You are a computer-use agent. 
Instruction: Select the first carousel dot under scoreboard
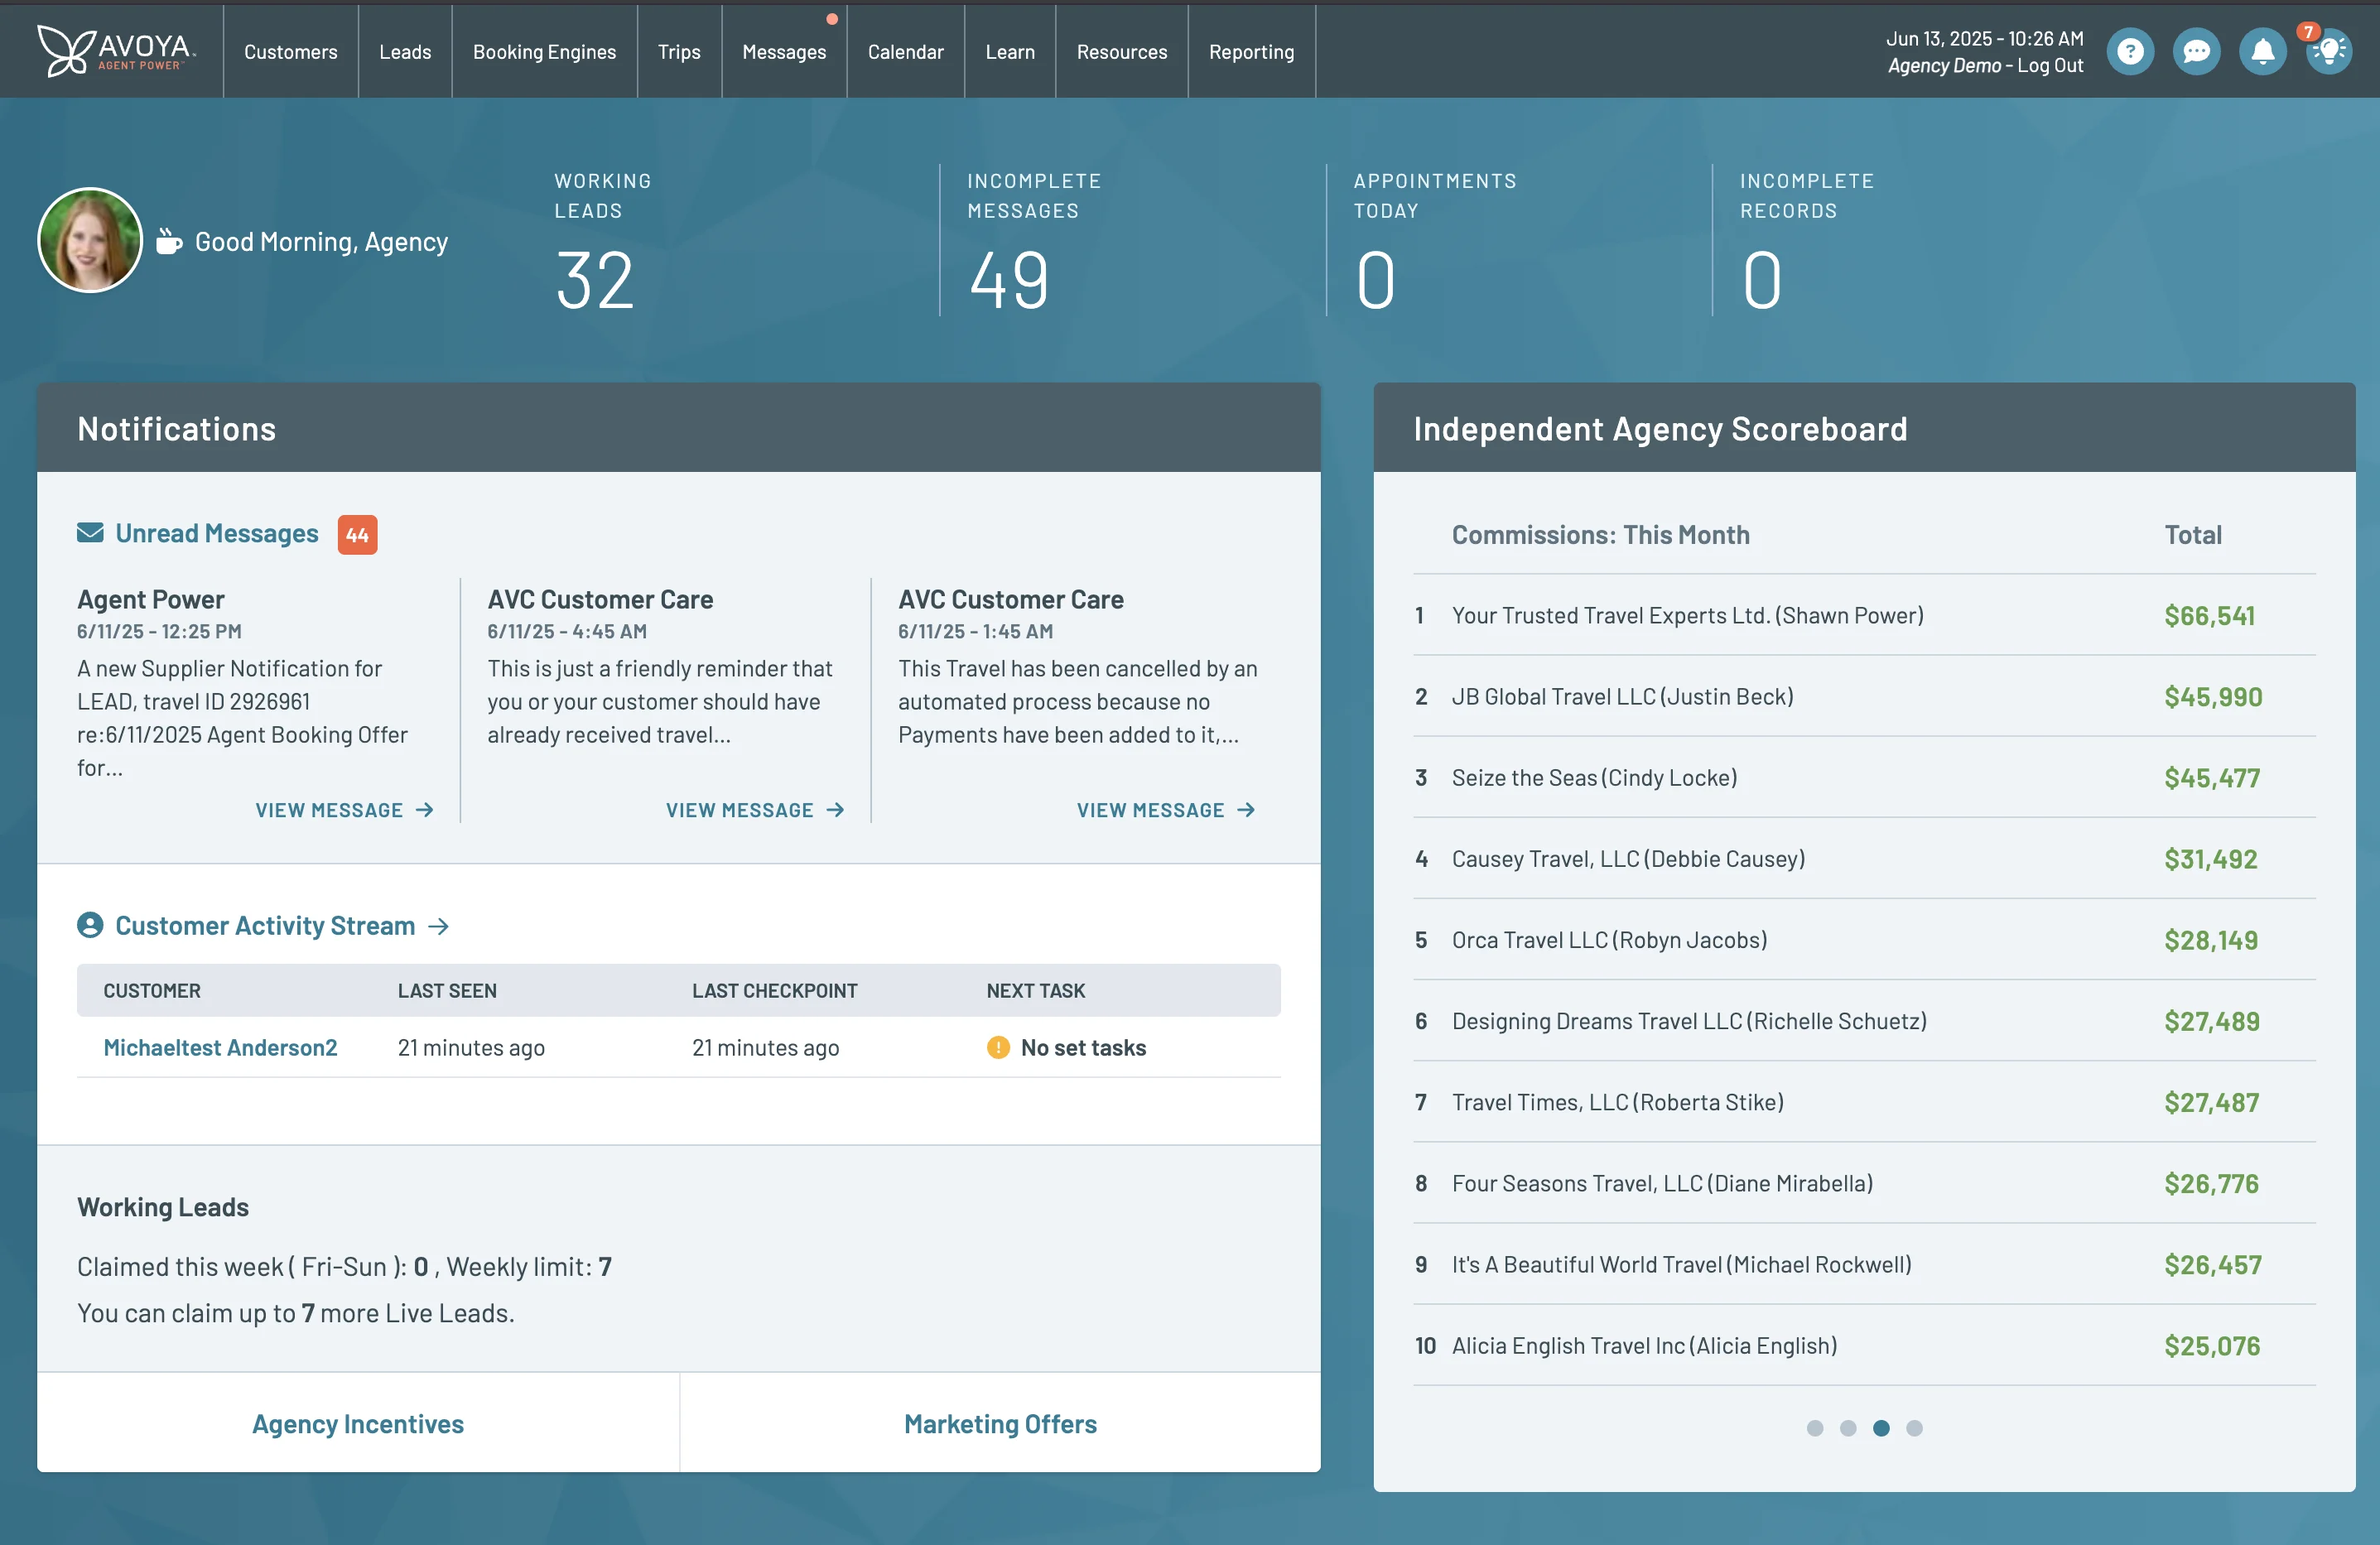1815,1429
